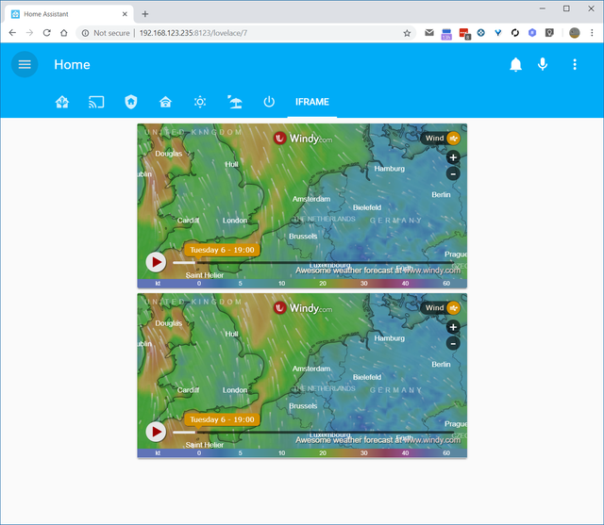Zoom in on the bottom Windy map
The image size is (604, 525).
point(453,327)
